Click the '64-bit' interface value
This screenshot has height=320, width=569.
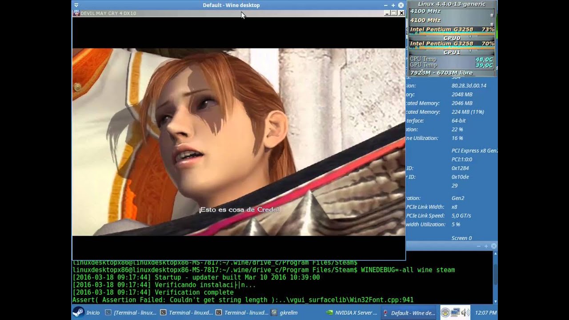click(x=459, y=120)
